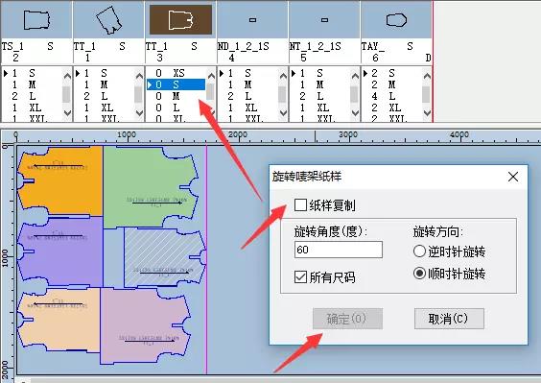Click the up arrow in NT_1_2_1S size list

coord(355,76)
